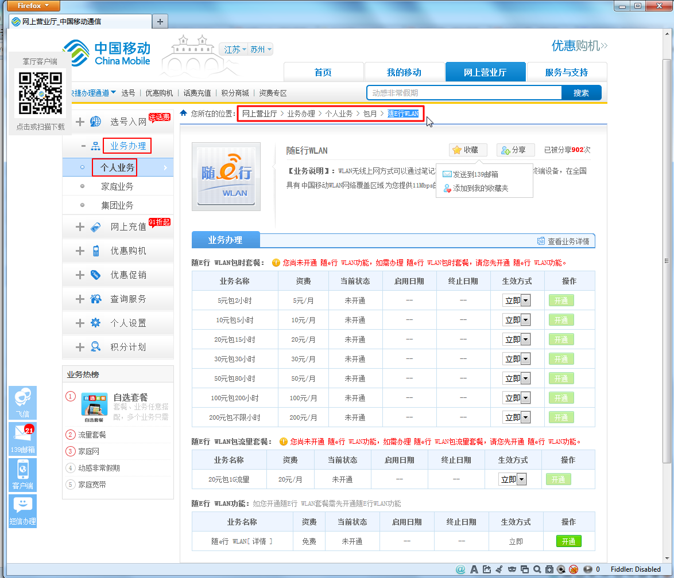The height and width of the screenshot is (578, 674).
Task: Click the QR code to download client
Action: (x=40, y=93)
